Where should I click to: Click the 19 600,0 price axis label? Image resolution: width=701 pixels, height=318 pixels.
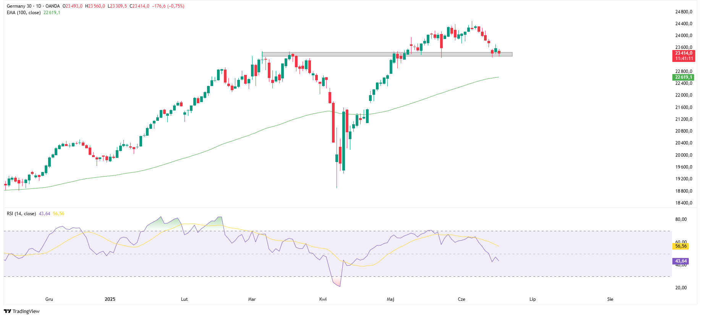click(x=683, y=167)
